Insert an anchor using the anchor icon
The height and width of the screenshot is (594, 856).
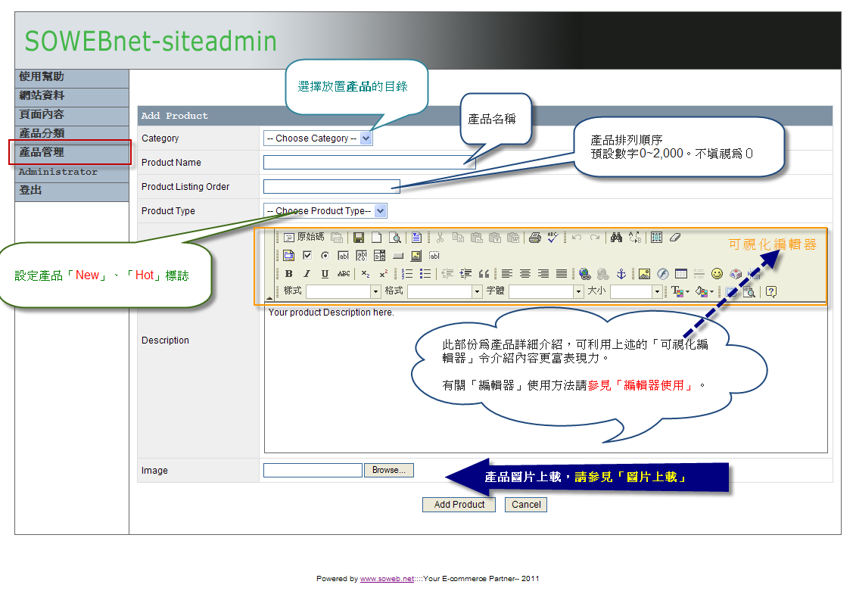pos(621,274)
